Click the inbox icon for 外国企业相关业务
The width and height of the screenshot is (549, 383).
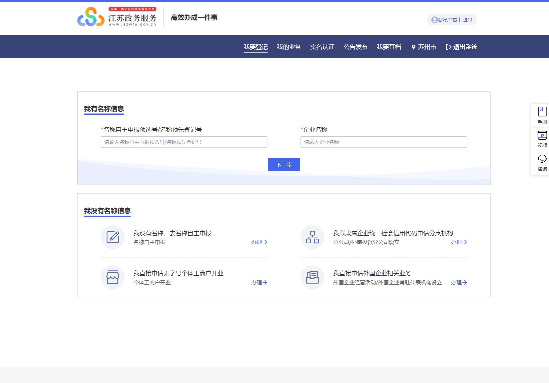point(312,277)
